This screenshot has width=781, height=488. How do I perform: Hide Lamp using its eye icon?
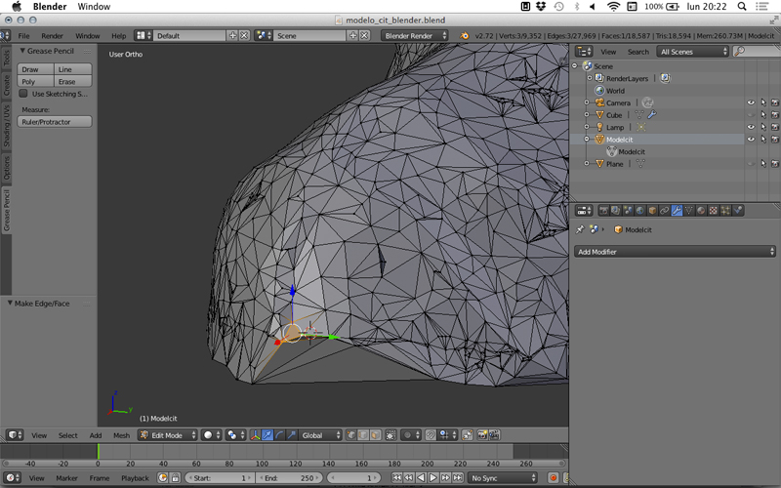[751, 127]
